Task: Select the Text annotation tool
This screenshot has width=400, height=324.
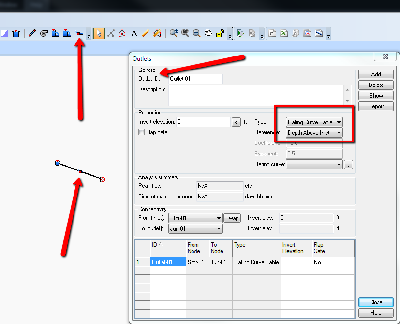Action: pos(134,33)
